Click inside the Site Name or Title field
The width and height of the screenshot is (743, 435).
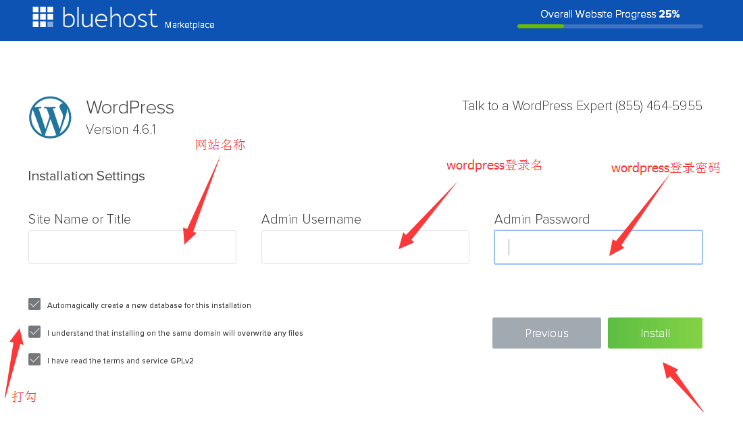[132, 247]
